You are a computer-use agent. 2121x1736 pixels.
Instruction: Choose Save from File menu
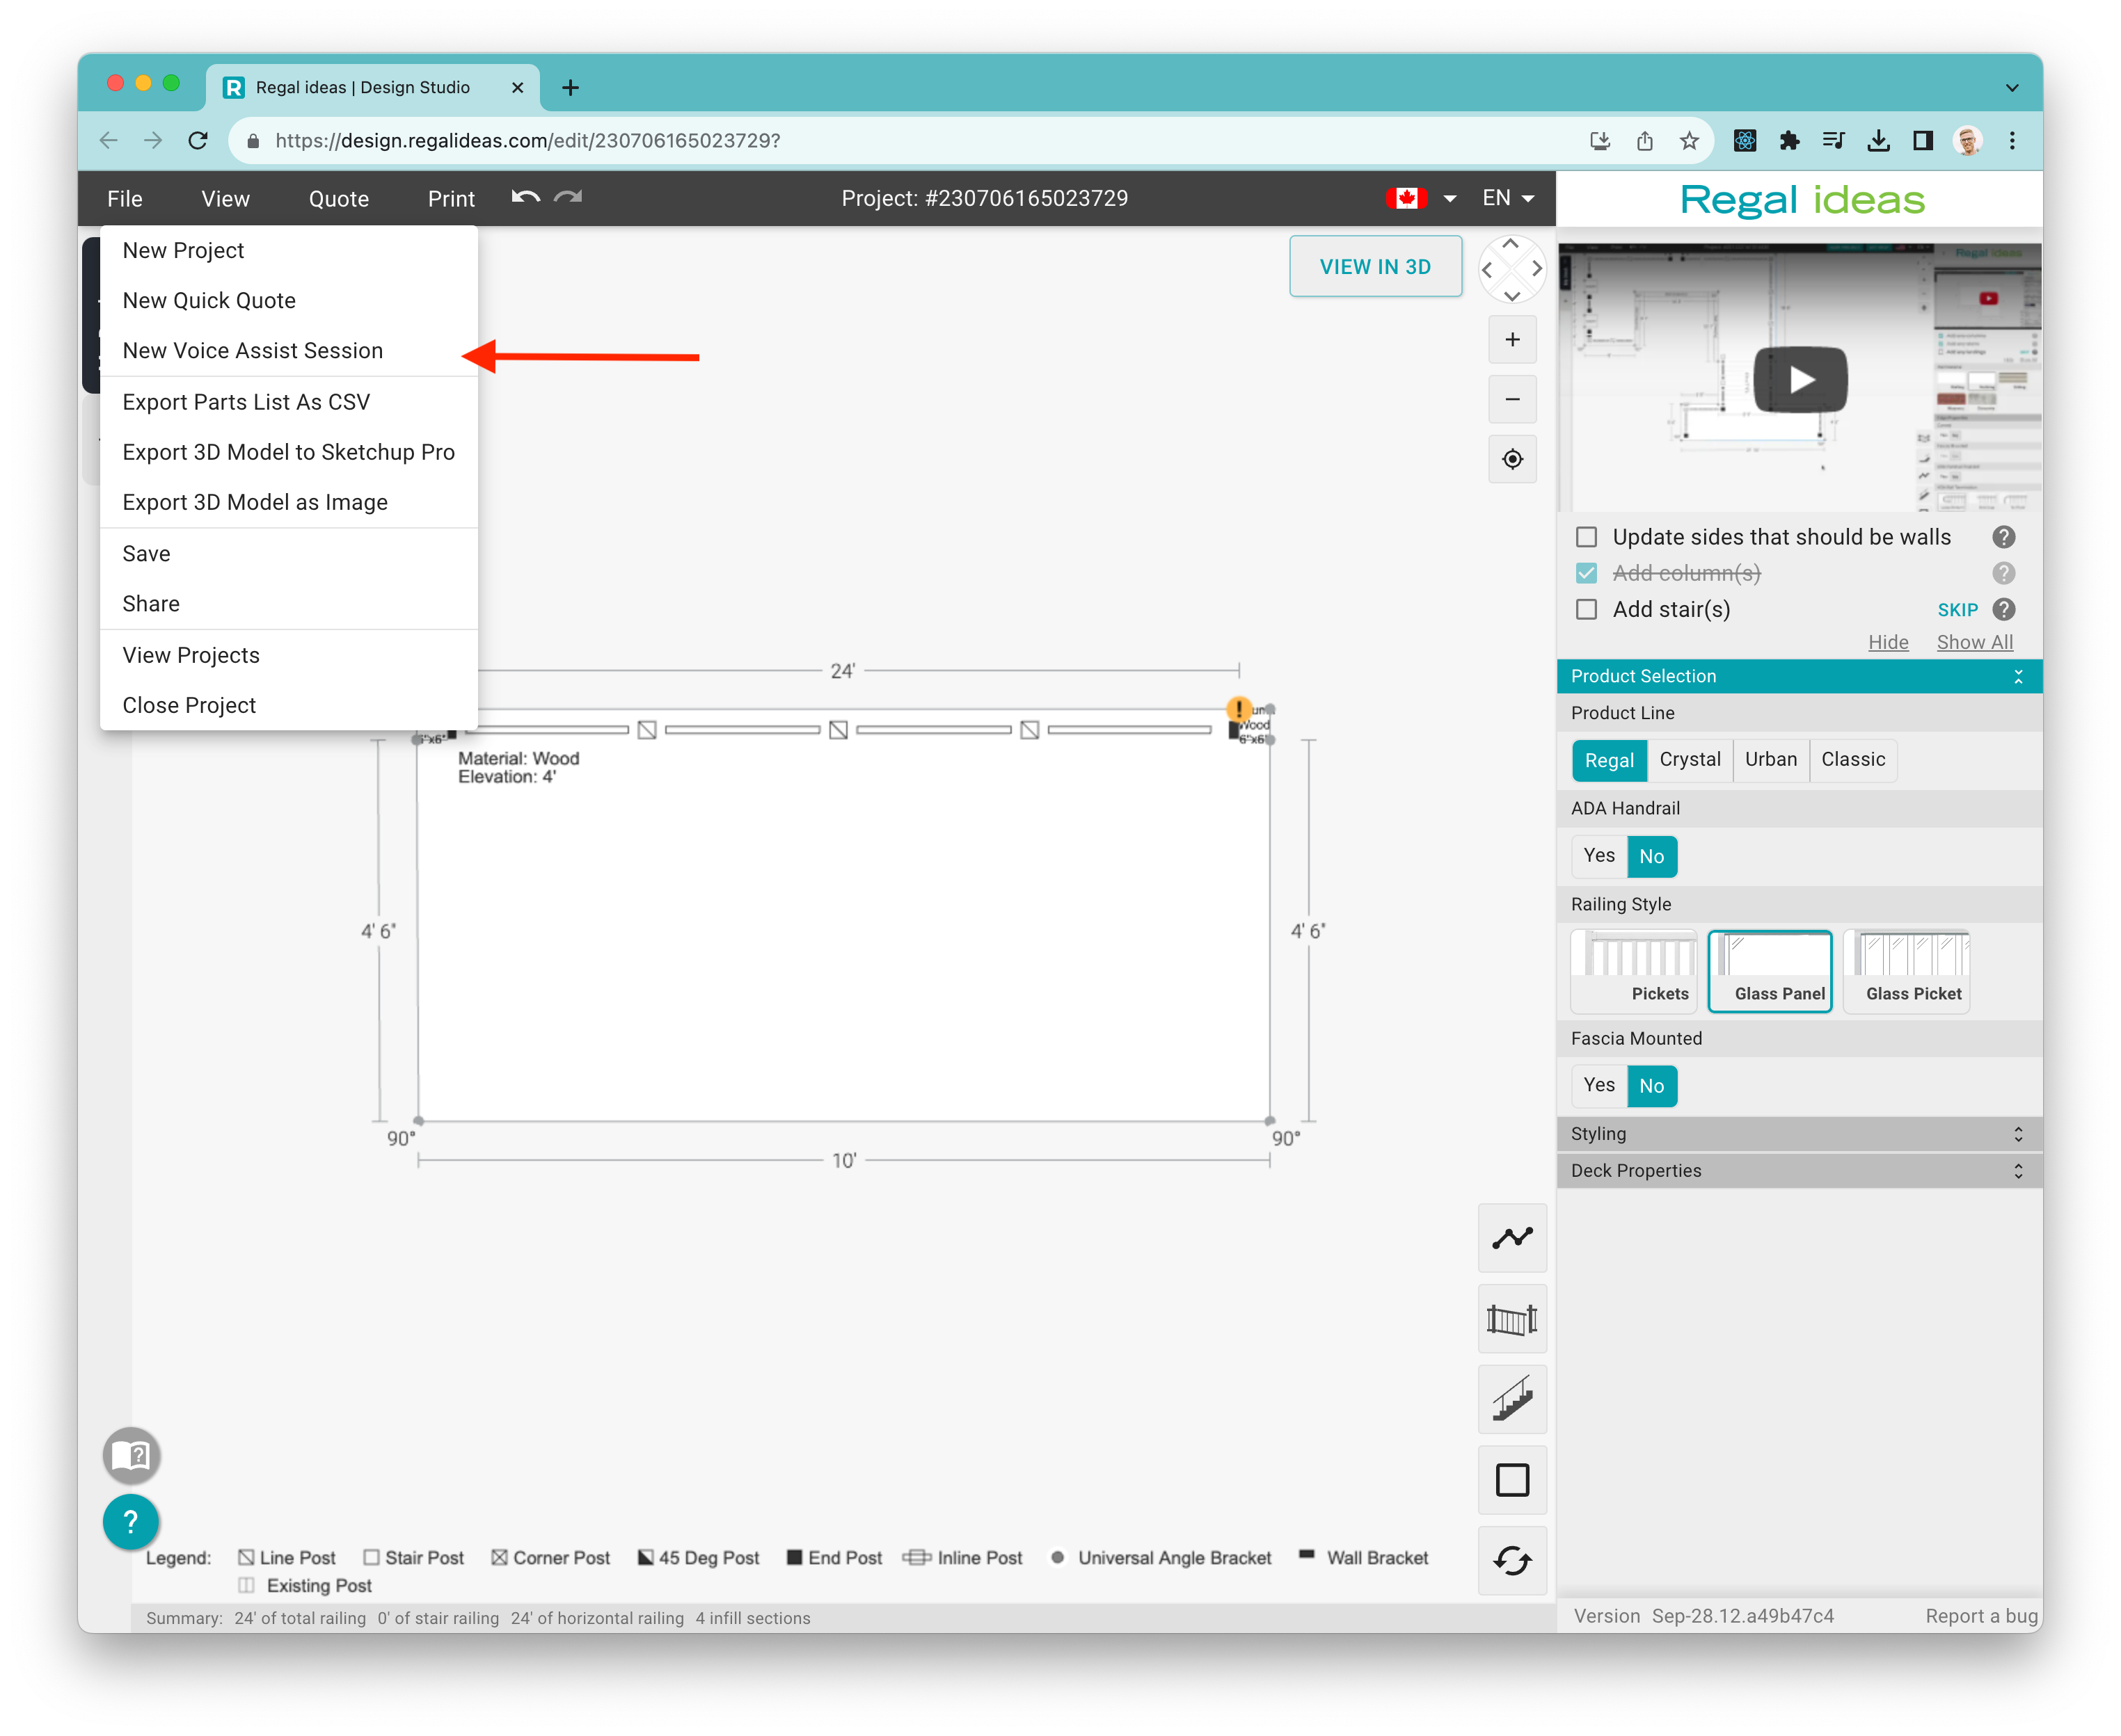289,554
